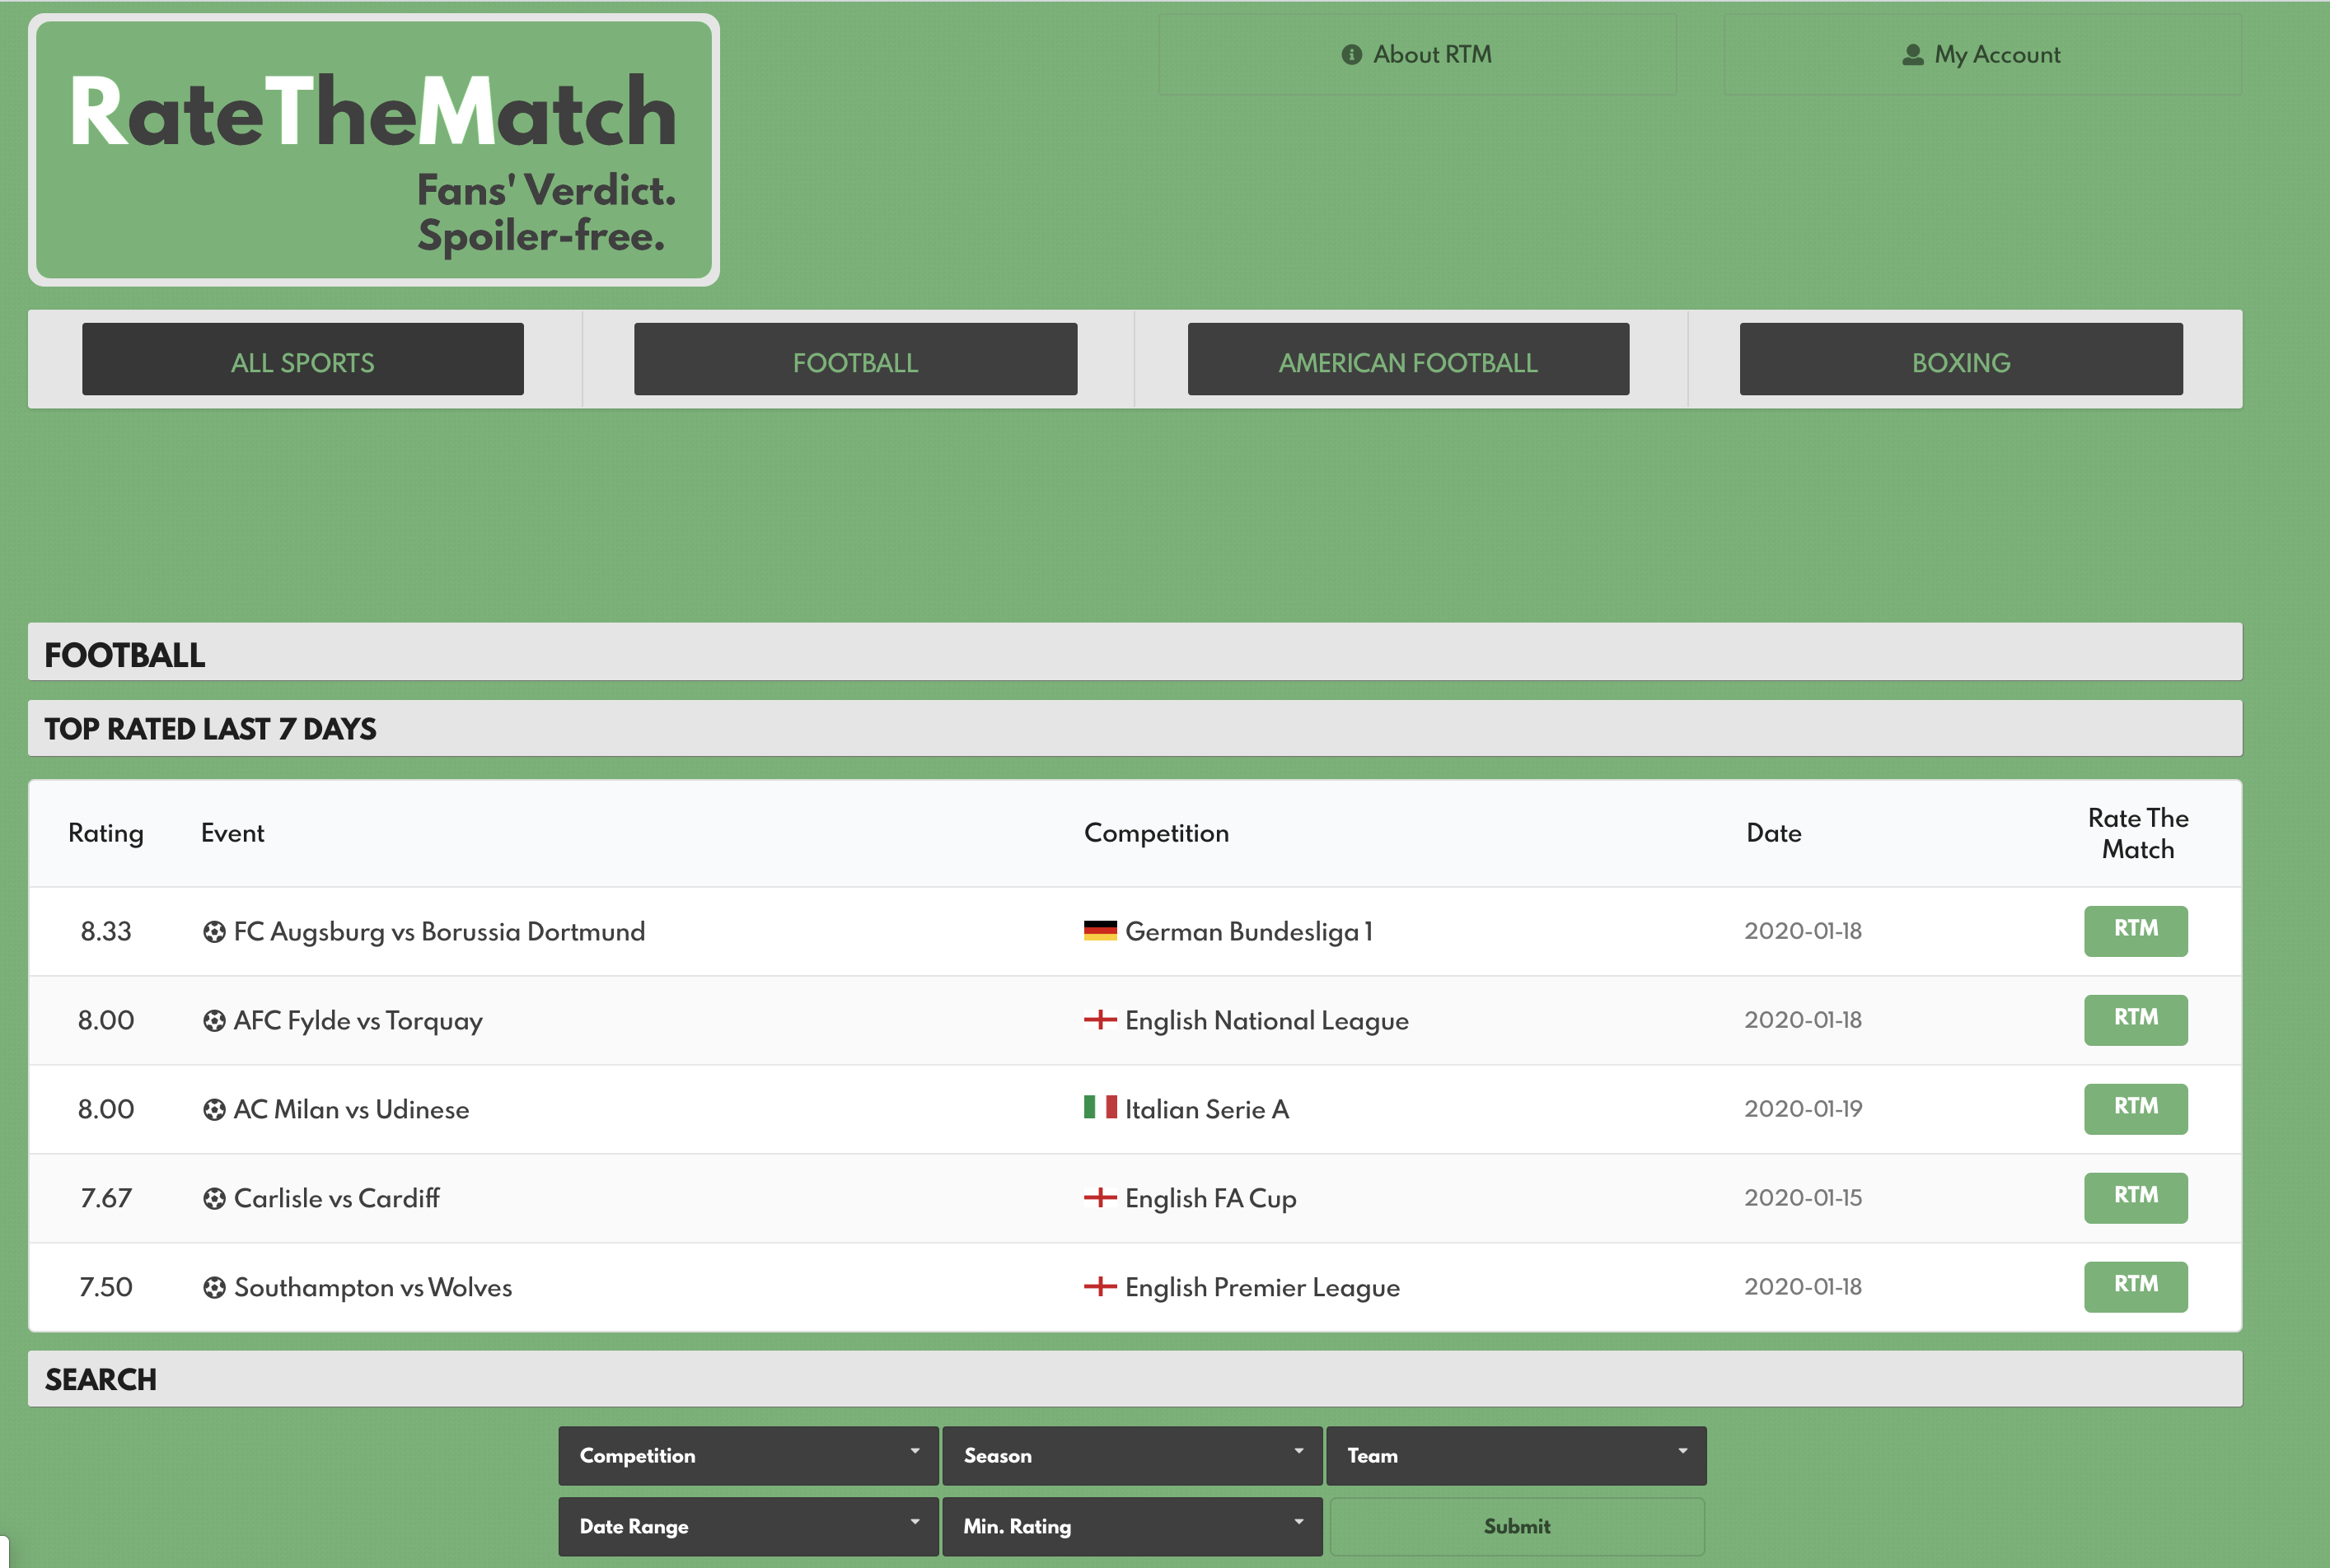Click the Submit search button
2330x1568 pixels.
click(1517, 1527)
